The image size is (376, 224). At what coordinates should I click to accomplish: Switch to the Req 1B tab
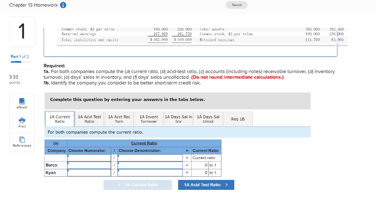(x=237, y=119)
